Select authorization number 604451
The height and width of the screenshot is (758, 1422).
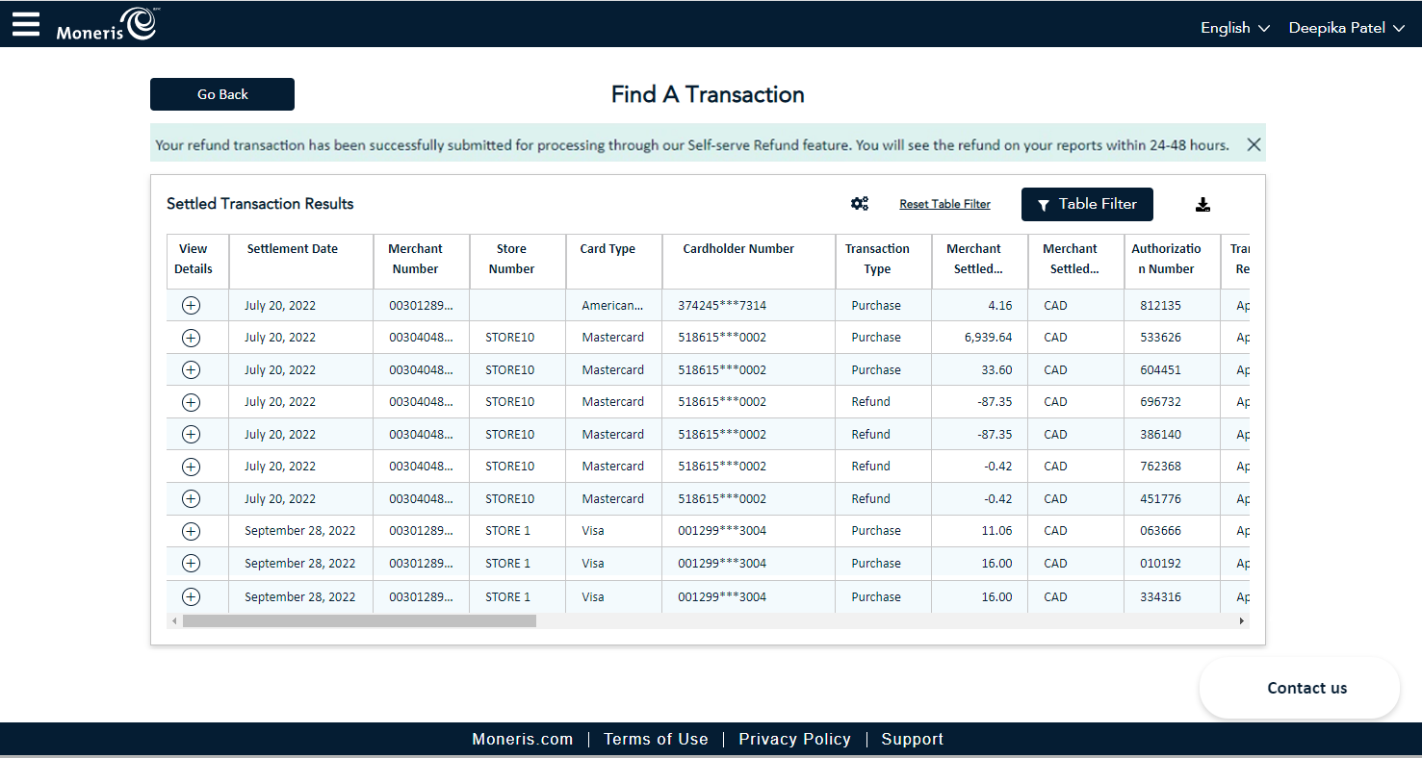pos(1160,370)
